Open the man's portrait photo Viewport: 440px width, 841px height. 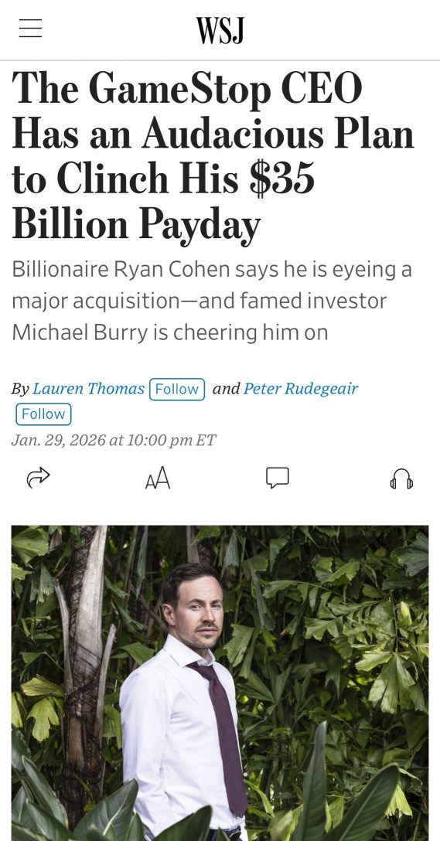220,683
